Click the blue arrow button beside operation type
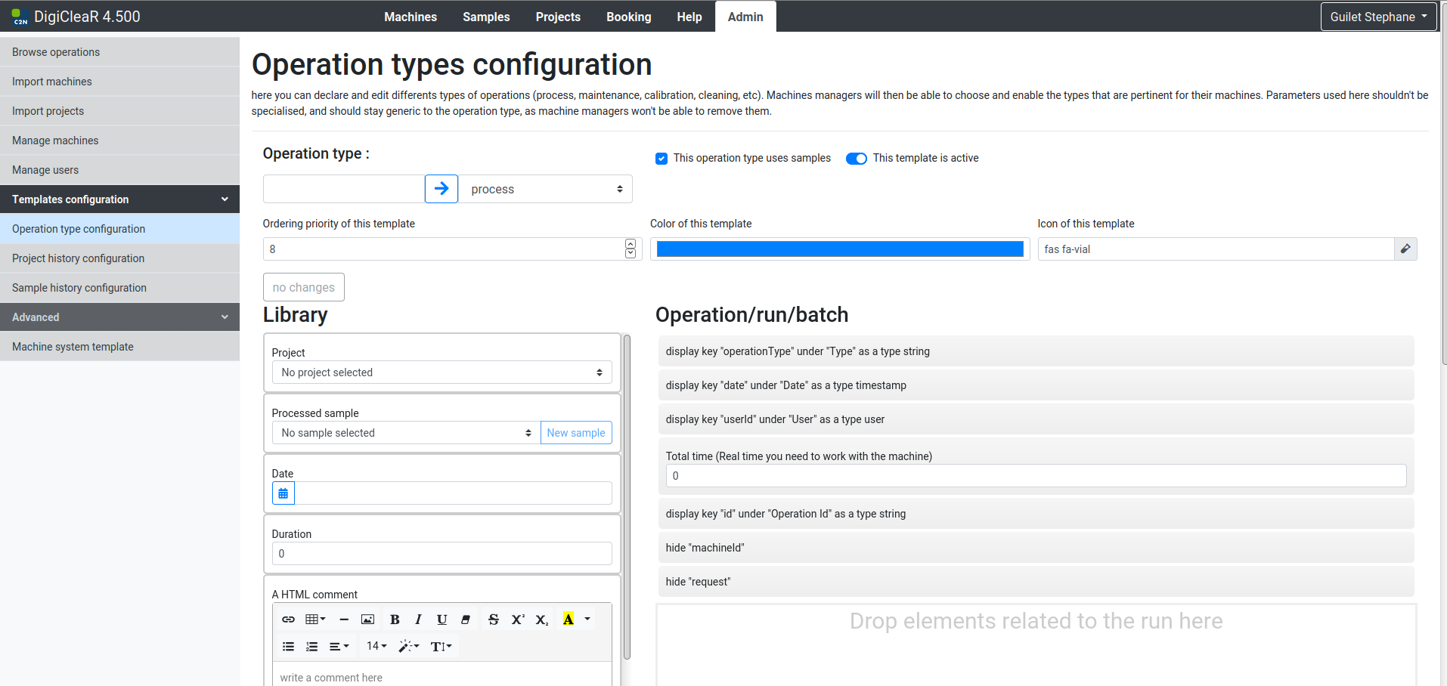Screen dimensions: 1447x686 pos(442,189)
